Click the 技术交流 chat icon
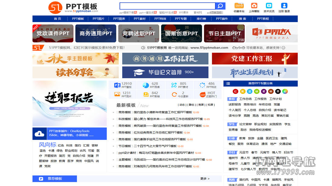332x186 pixels. coord(269,6)
